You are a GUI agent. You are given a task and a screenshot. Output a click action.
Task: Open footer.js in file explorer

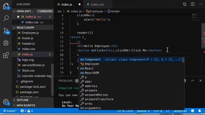33,38
